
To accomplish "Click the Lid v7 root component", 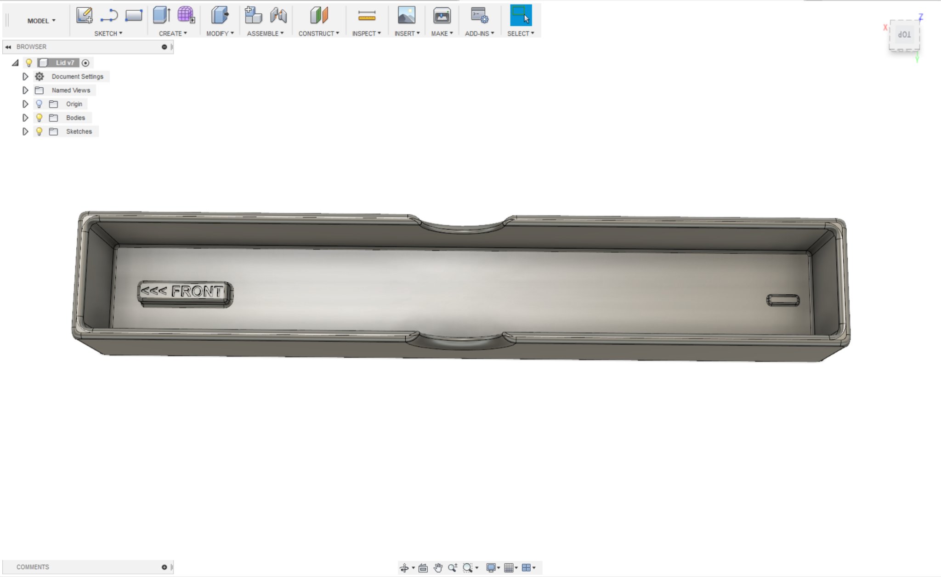I will point(65,63).
